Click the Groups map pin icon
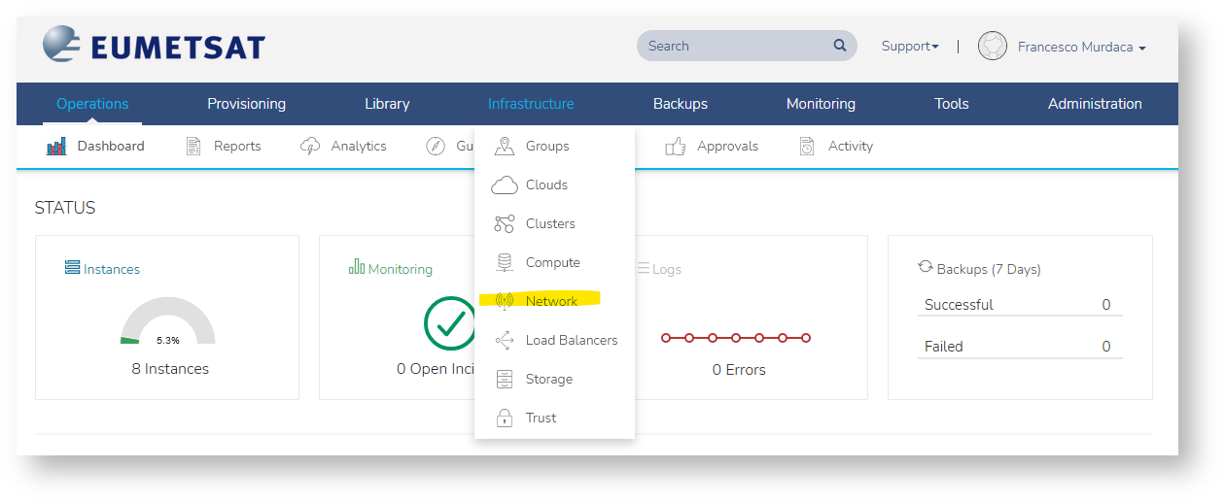Image resolution: width=1225 pixels, height=502 pixels. pyautogui.click(x=504, y=147)
